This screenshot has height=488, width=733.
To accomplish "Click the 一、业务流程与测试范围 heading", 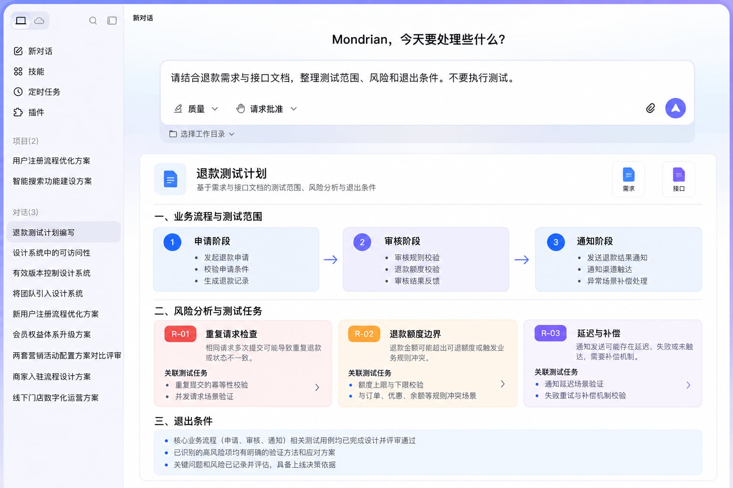I will [x=208, y=217].
